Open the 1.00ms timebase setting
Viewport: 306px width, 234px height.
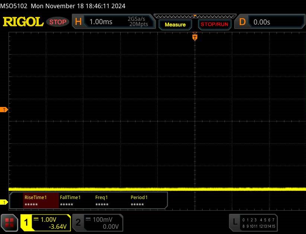pyautogui.click(x=101, y=22)
